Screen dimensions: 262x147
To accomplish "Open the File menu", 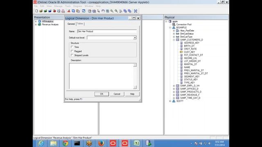I will [x=36, y=6].
